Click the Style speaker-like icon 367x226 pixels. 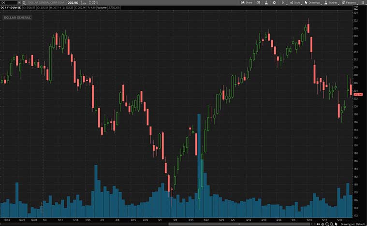tap(292, 2)
